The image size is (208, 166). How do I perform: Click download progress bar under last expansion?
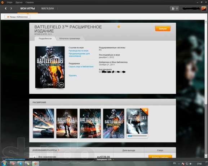(137, 136)
